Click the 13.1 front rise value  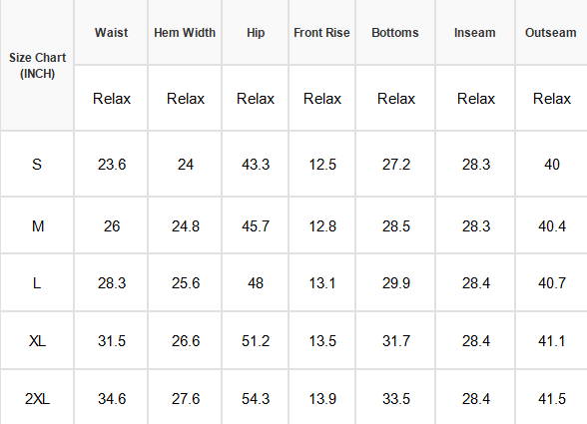click(321, 283)
